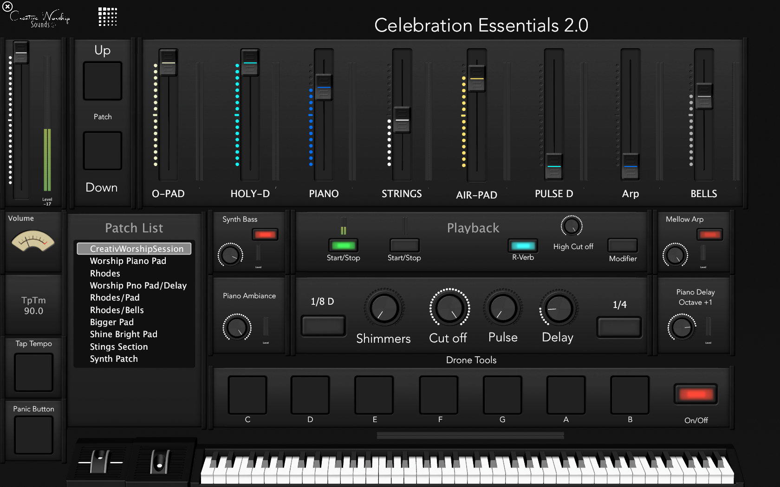The image size is (780, 487).
Task: Toggle the cyan R-Verb button
Action: coord(523,245)
